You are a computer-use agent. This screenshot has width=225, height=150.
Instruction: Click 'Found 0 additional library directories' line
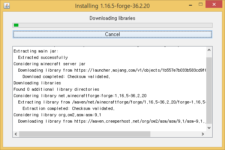56,89
